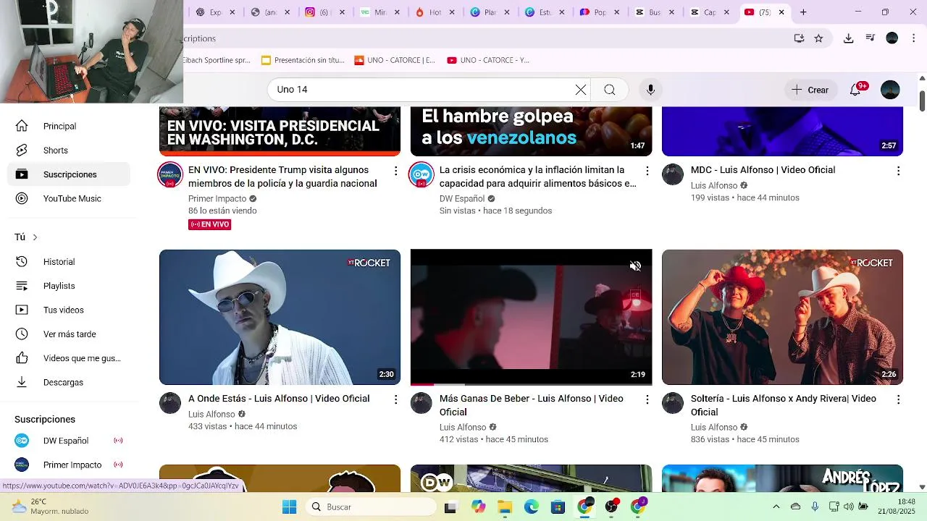Click the magnifier search button
This screenshot has width=927, height=521.
pos(610,90)
